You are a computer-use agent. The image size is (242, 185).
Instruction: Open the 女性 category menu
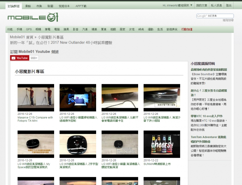point(132,29)
